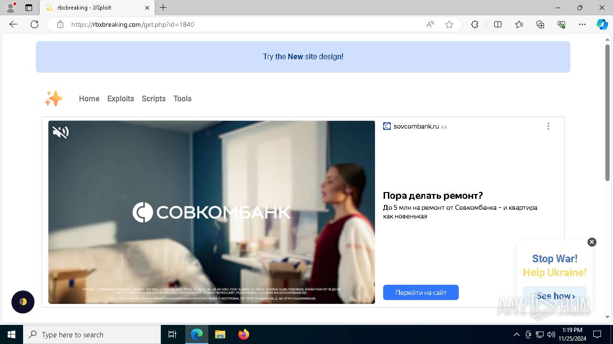Open volume control in tray
The width and height of the screenshot is (613, 344).
point(551,334)
